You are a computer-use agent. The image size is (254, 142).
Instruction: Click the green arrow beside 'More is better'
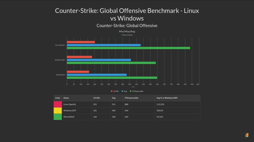click(x=122, y=35)
